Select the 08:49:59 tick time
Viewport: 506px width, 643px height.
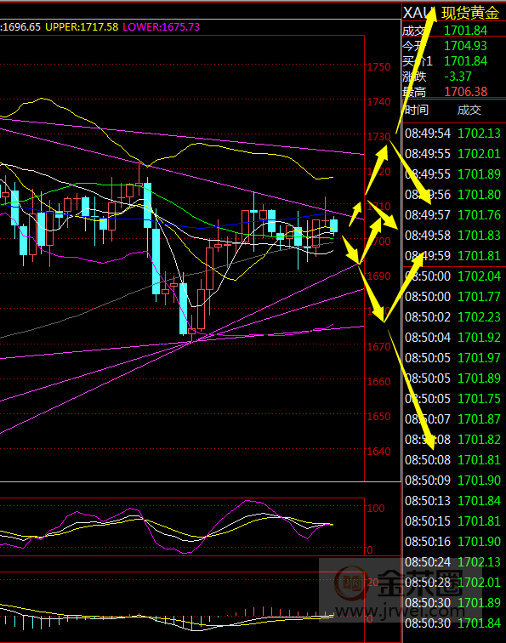[428, 256]
